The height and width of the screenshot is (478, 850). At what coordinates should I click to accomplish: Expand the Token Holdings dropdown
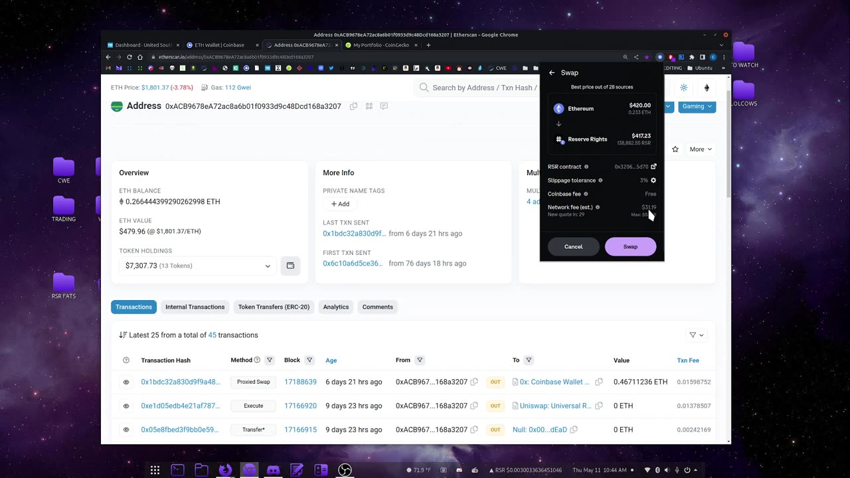click(198, 266)
